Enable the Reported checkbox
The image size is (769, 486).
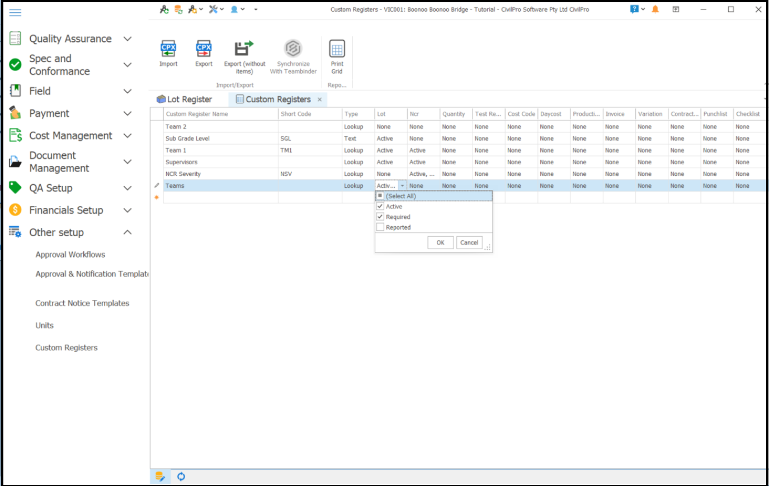380,227
